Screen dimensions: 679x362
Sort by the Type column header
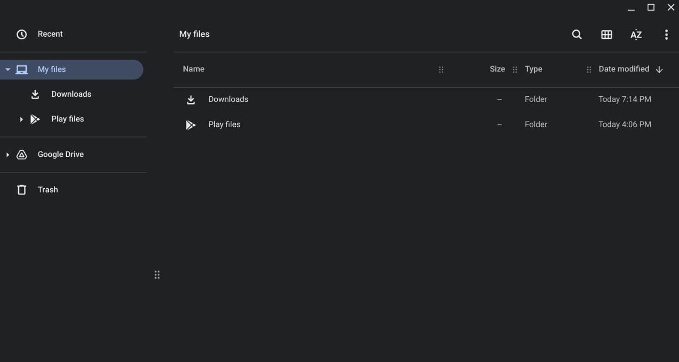coord(533,69)
